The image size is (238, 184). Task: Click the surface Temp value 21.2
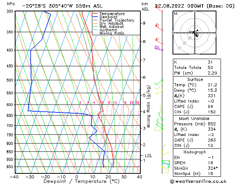(x=213, y=85)
